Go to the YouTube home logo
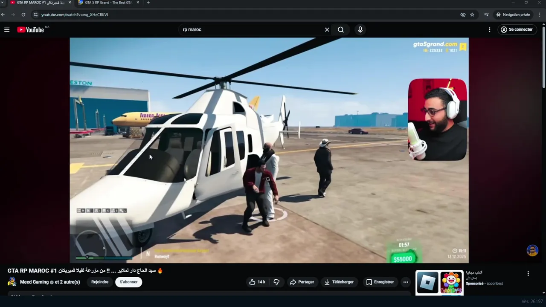 tap(30, 29)
